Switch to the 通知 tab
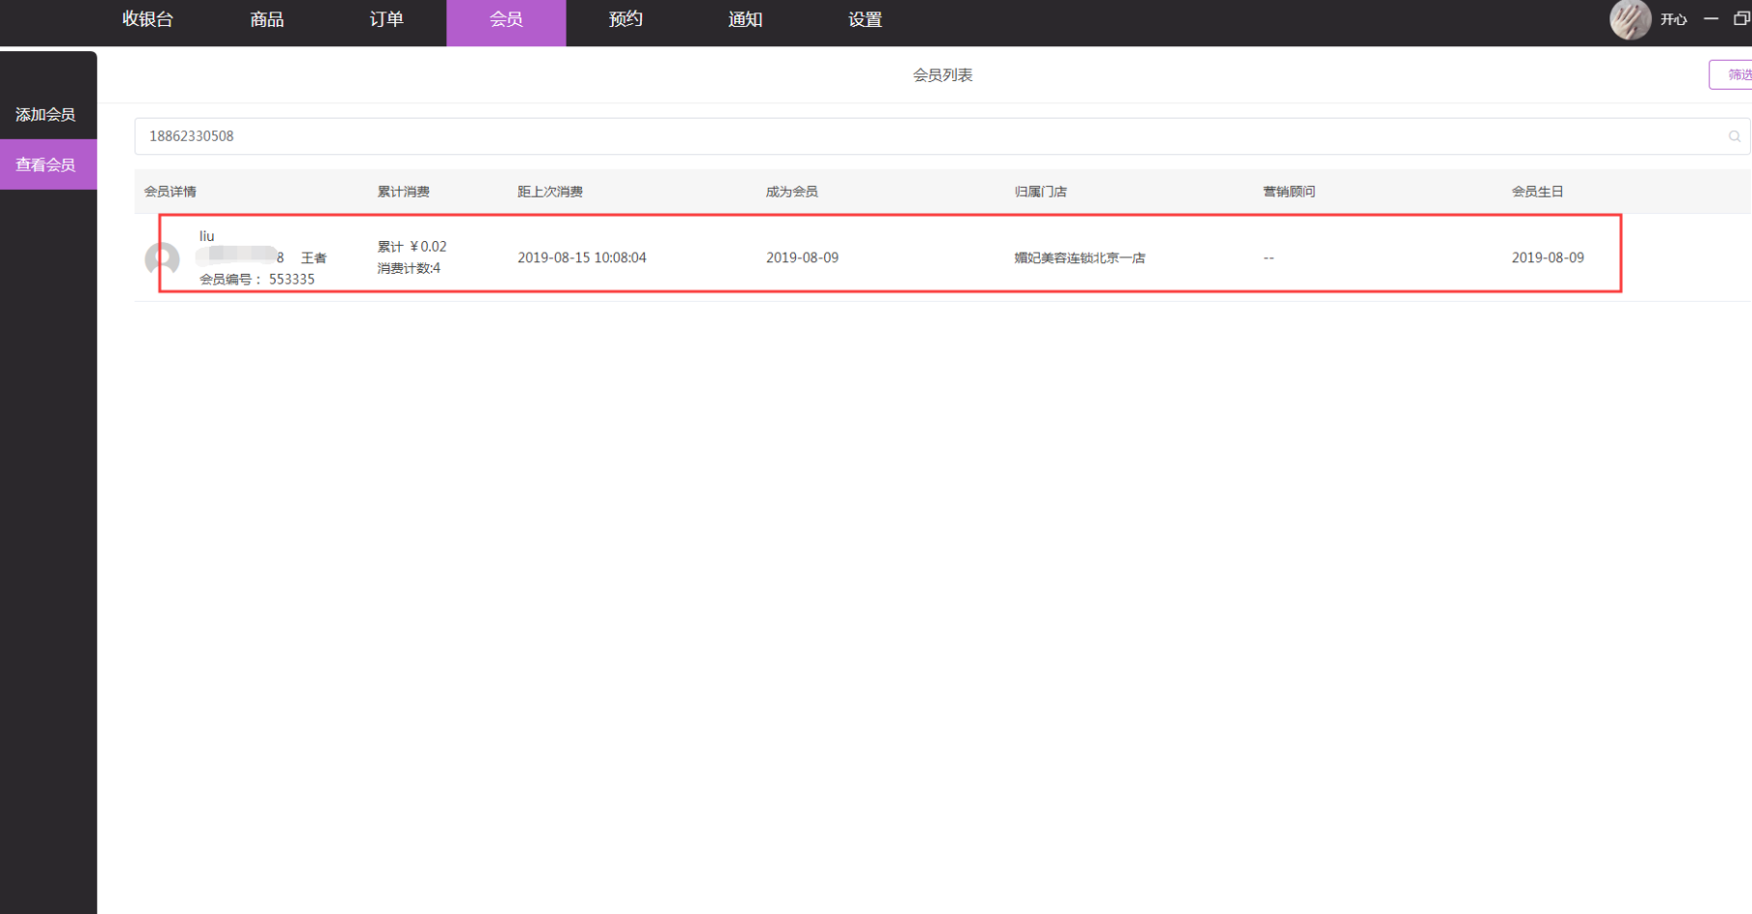 point(745,19)
